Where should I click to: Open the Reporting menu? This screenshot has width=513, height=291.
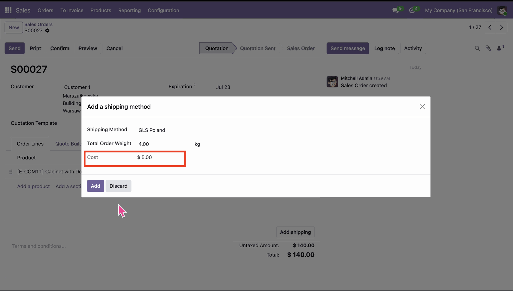point(129,10)
